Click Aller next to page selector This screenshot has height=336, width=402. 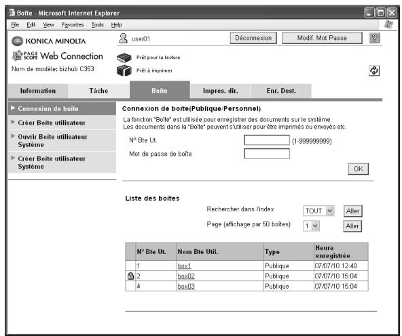(352, 226)
